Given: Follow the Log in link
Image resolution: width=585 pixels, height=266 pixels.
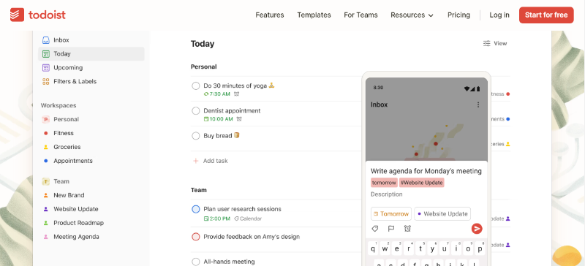Looking at the screenshot, I should 499,15.
